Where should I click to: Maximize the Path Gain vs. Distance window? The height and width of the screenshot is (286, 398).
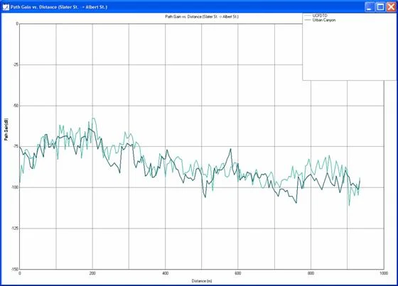380,7
